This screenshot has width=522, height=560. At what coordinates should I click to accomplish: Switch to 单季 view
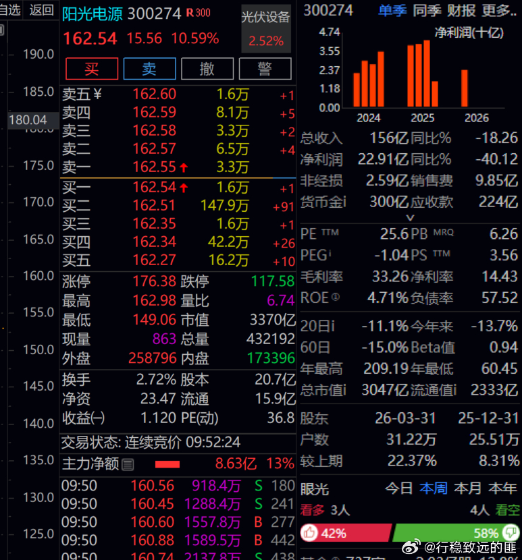click(392, 11)
